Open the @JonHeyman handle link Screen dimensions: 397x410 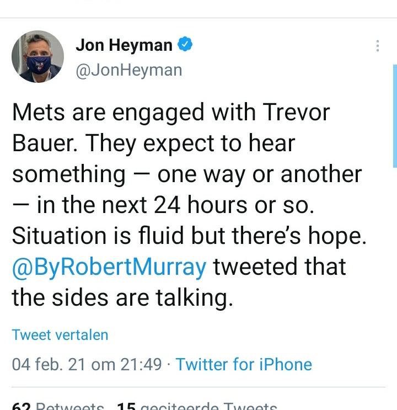tap(128, 70)
